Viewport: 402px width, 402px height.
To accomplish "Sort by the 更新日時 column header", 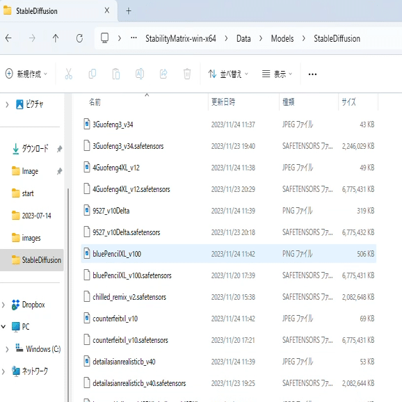I will click(x=223, y=102).
